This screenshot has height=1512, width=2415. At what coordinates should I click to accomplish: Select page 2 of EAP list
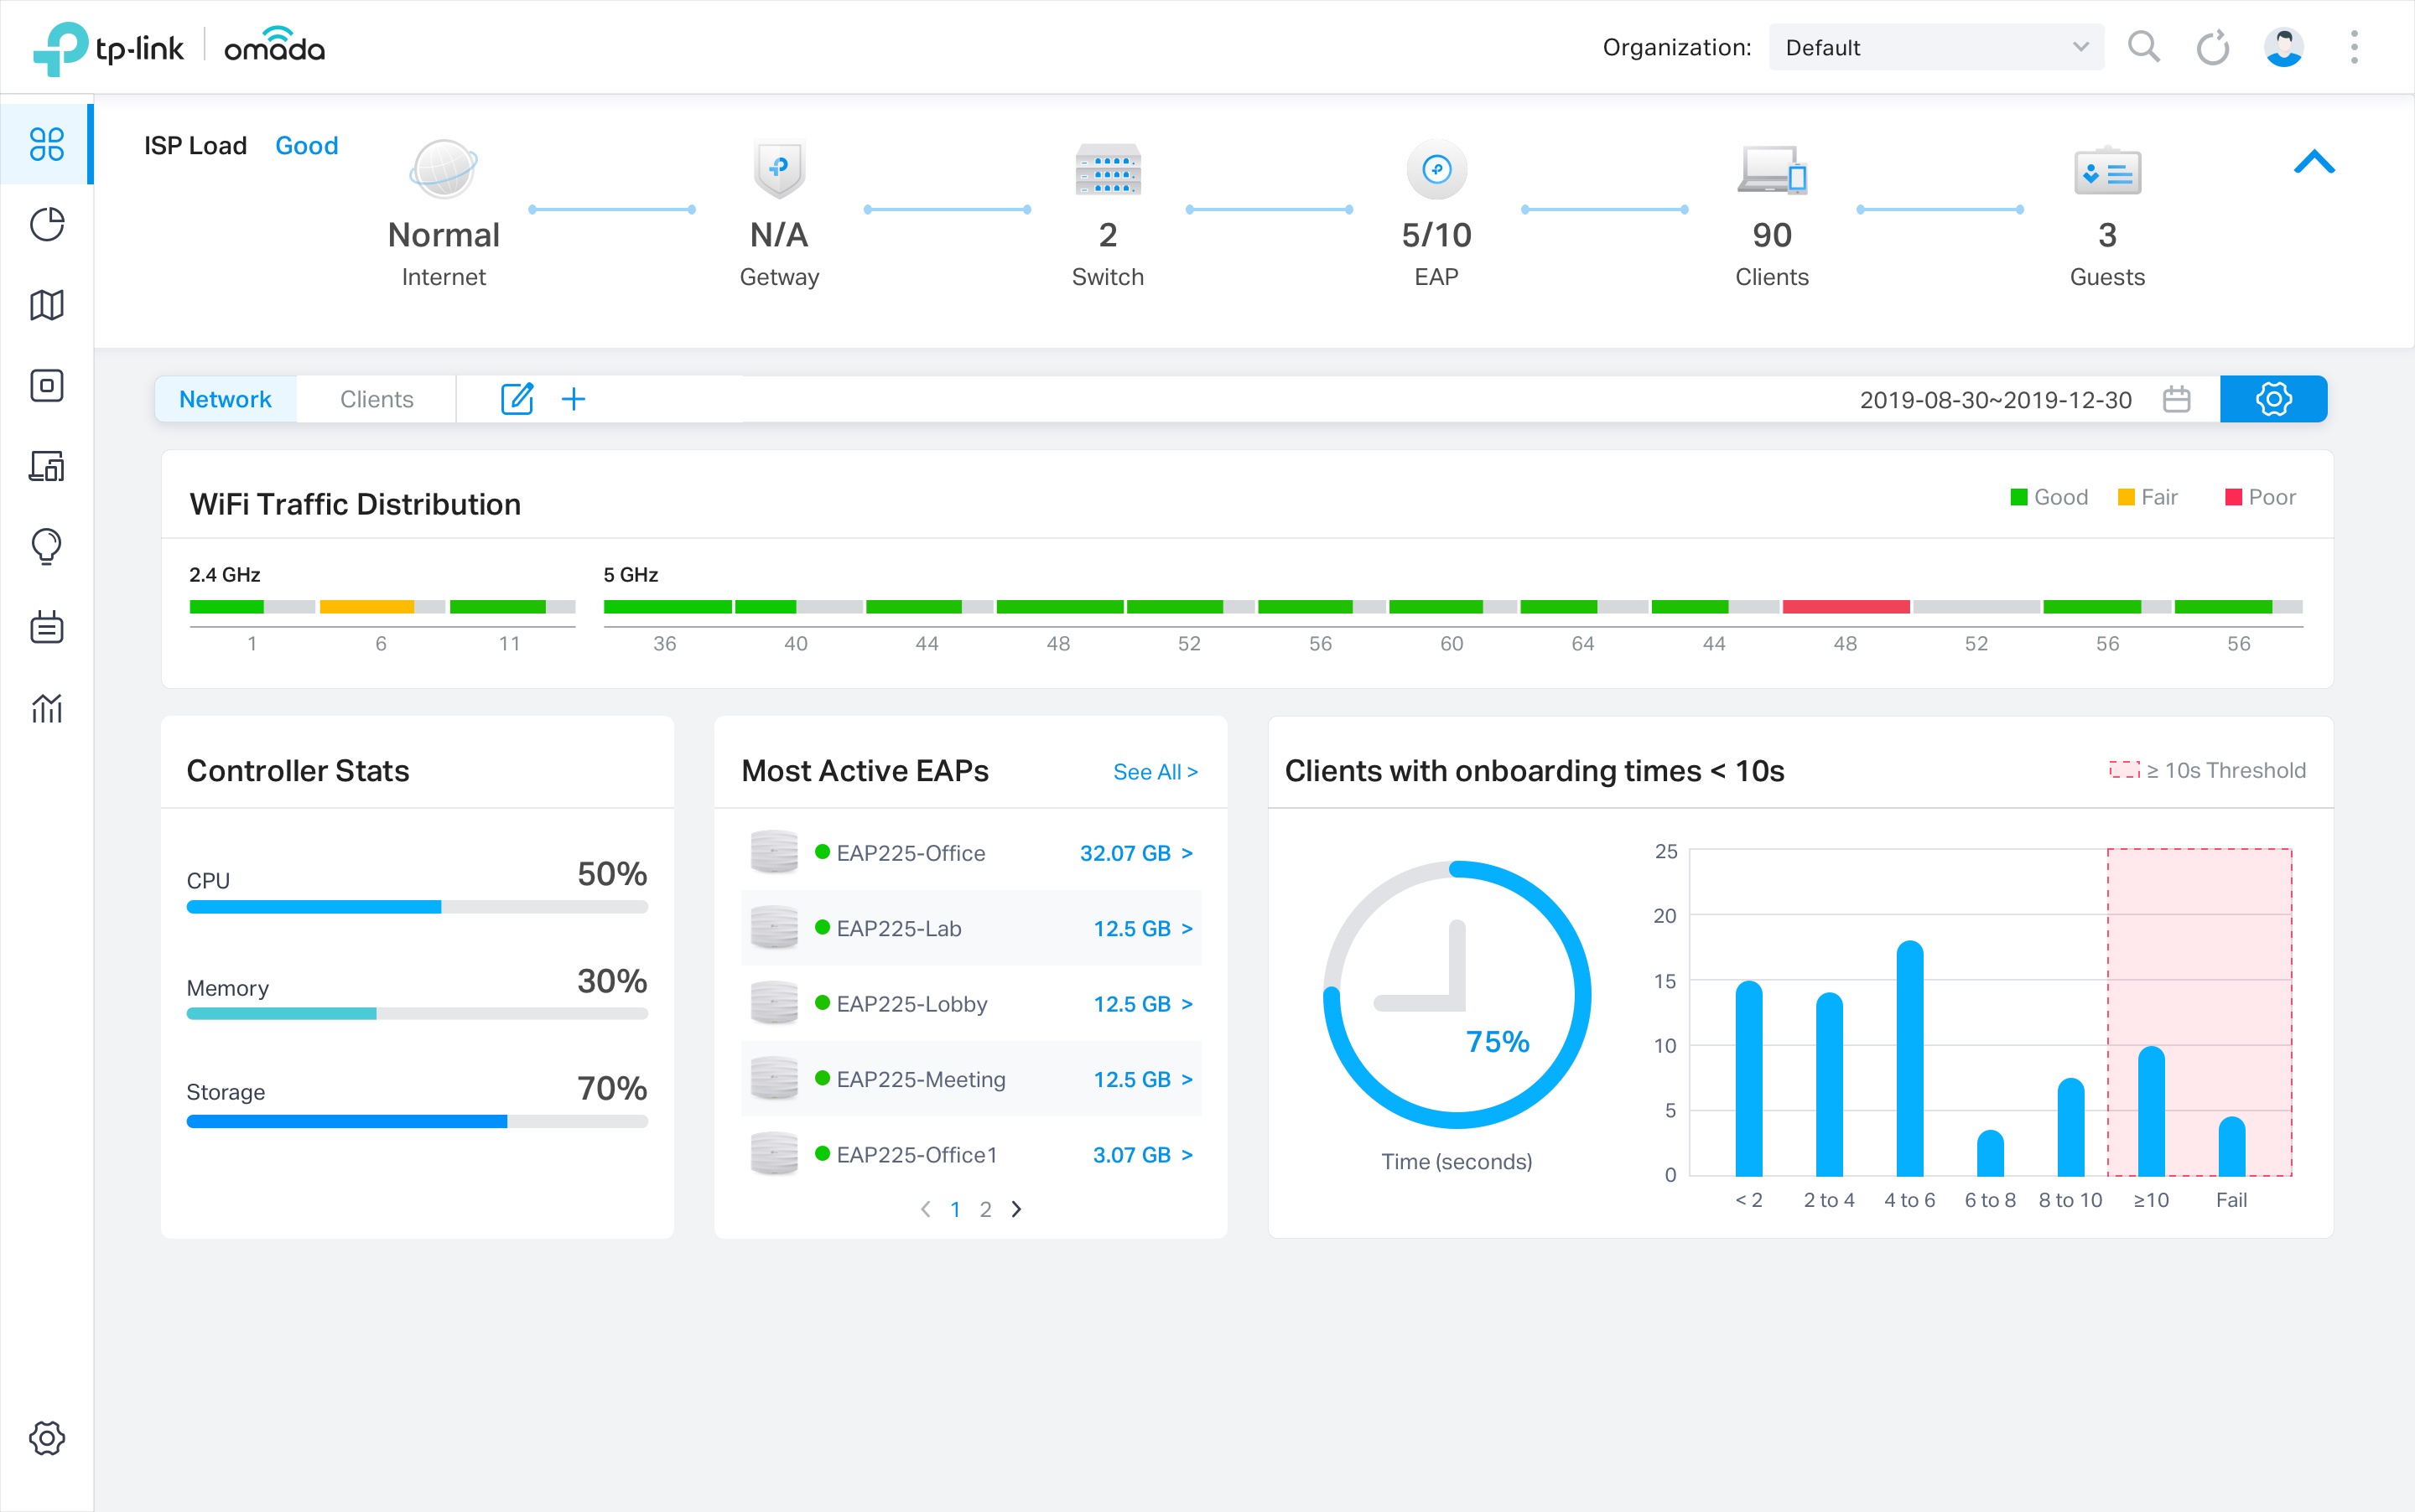pyautogui.click(x=985, y=1210)
